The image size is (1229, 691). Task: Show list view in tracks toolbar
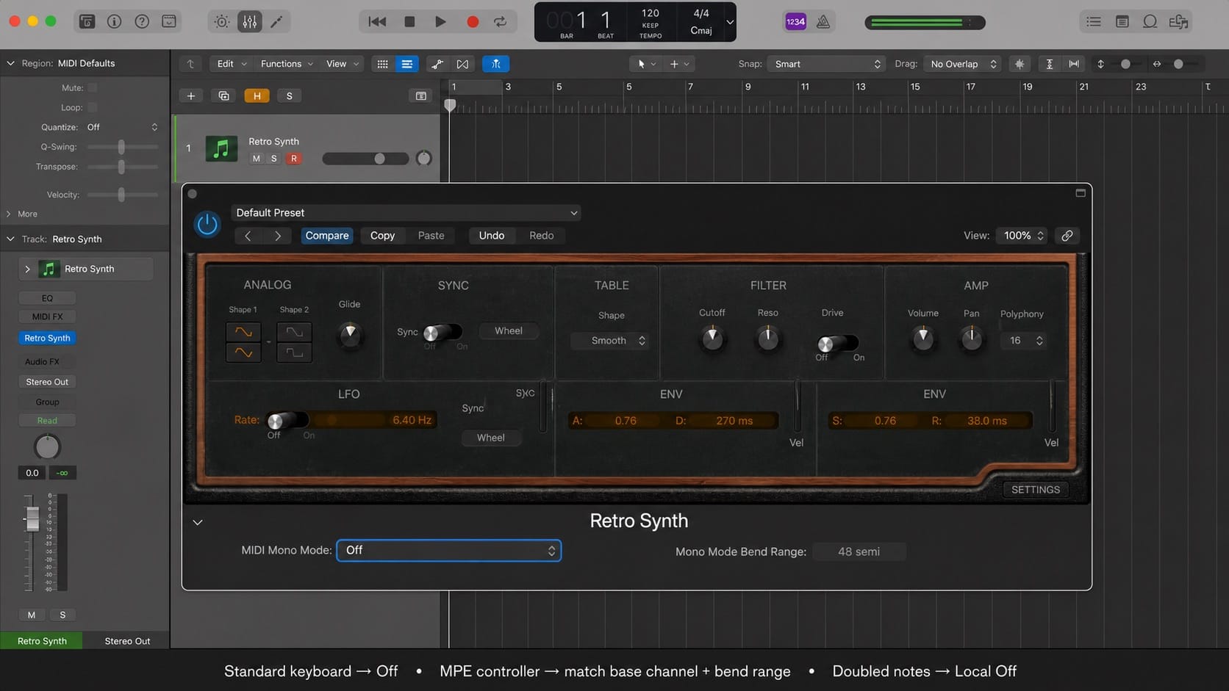tap(406, 64)
